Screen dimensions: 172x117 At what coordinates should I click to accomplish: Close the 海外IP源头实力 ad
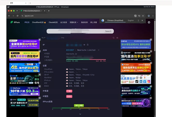(40, 63)
